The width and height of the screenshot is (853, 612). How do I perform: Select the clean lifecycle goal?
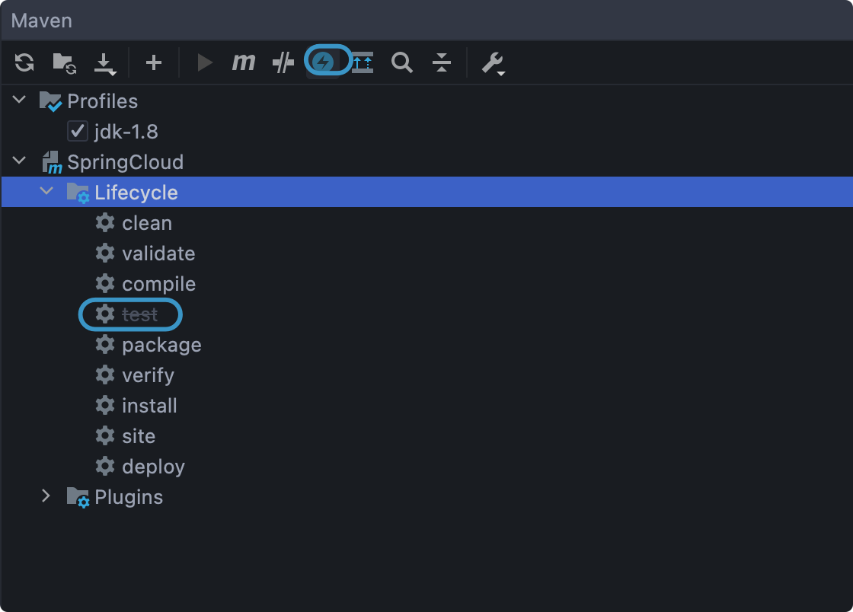pos(146,223)
